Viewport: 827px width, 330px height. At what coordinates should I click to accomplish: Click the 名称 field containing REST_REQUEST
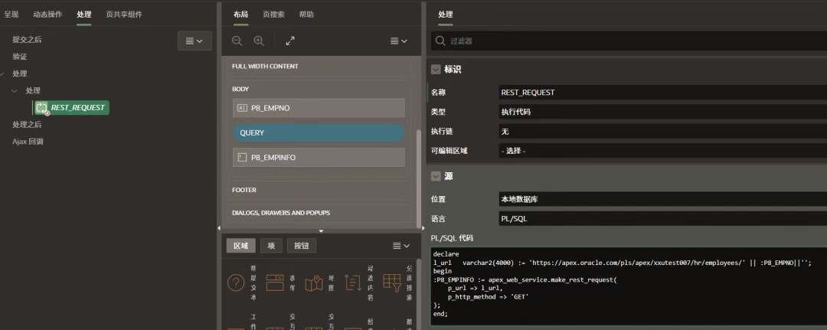pos(663,92)
